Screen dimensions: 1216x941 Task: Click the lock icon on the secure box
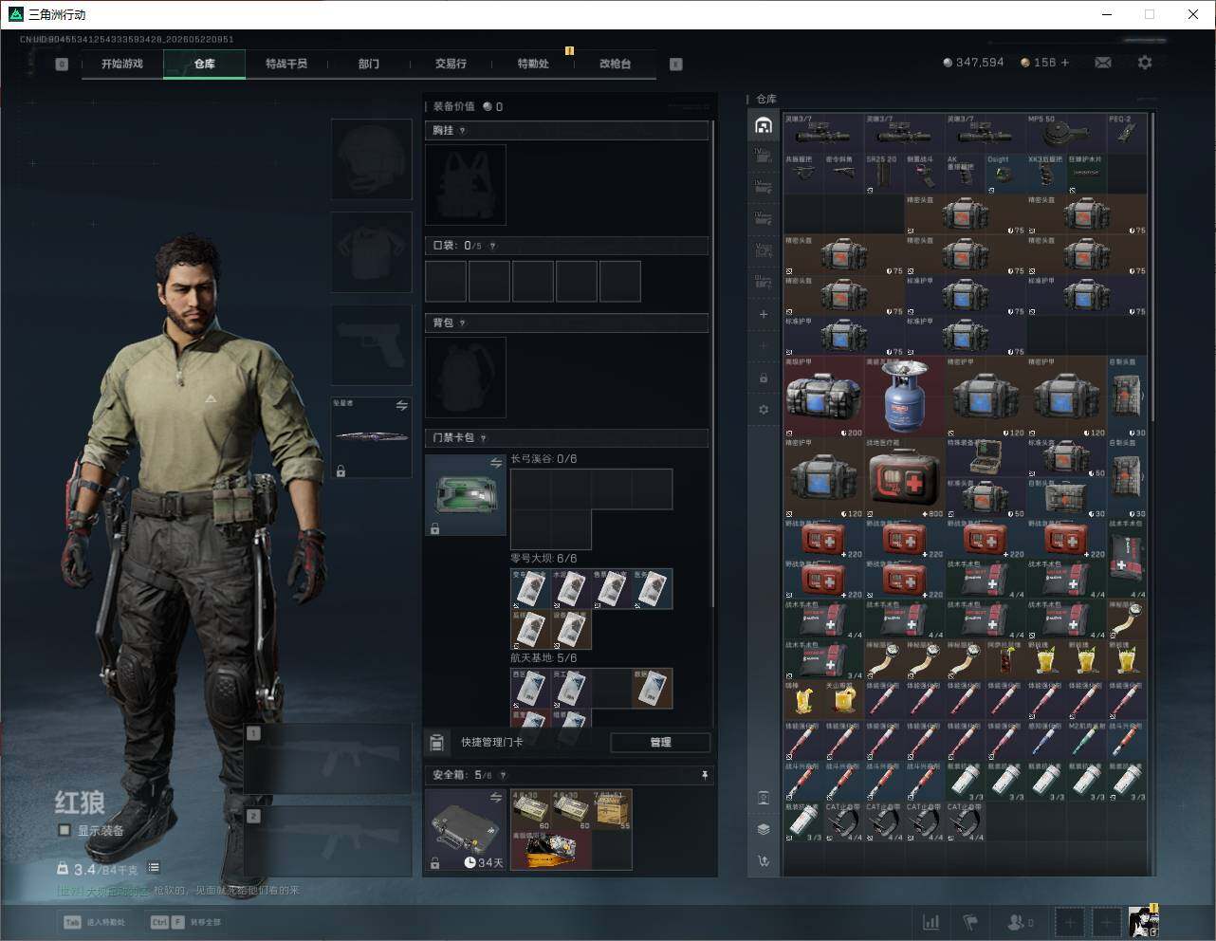tap(434, 863)
